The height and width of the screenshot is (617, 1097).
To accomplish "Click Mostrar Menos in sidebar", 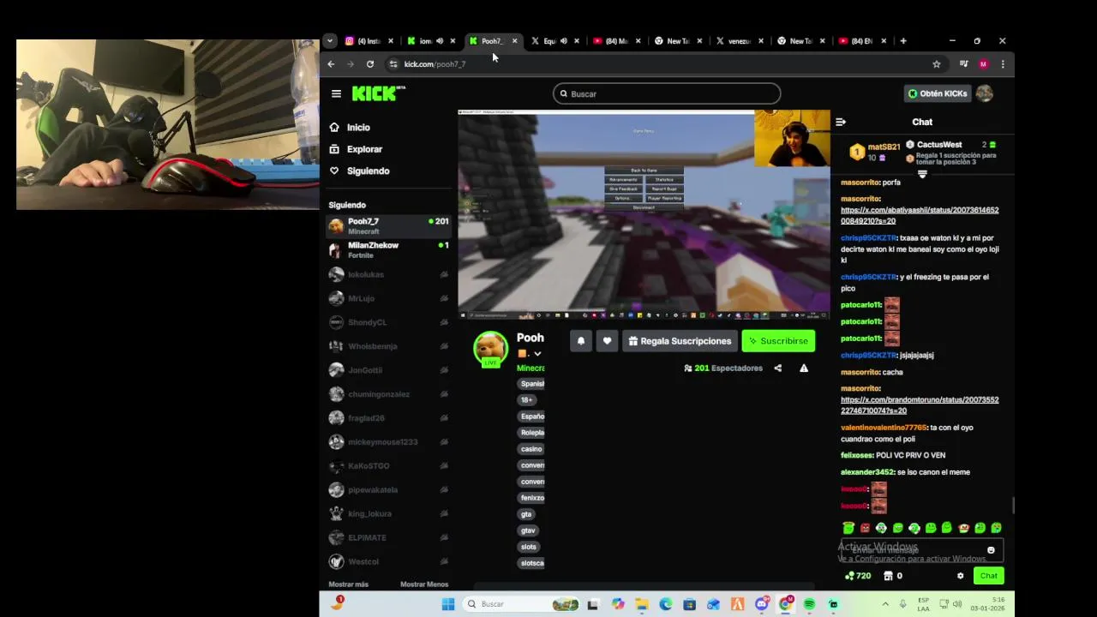I will pos(424,584).
